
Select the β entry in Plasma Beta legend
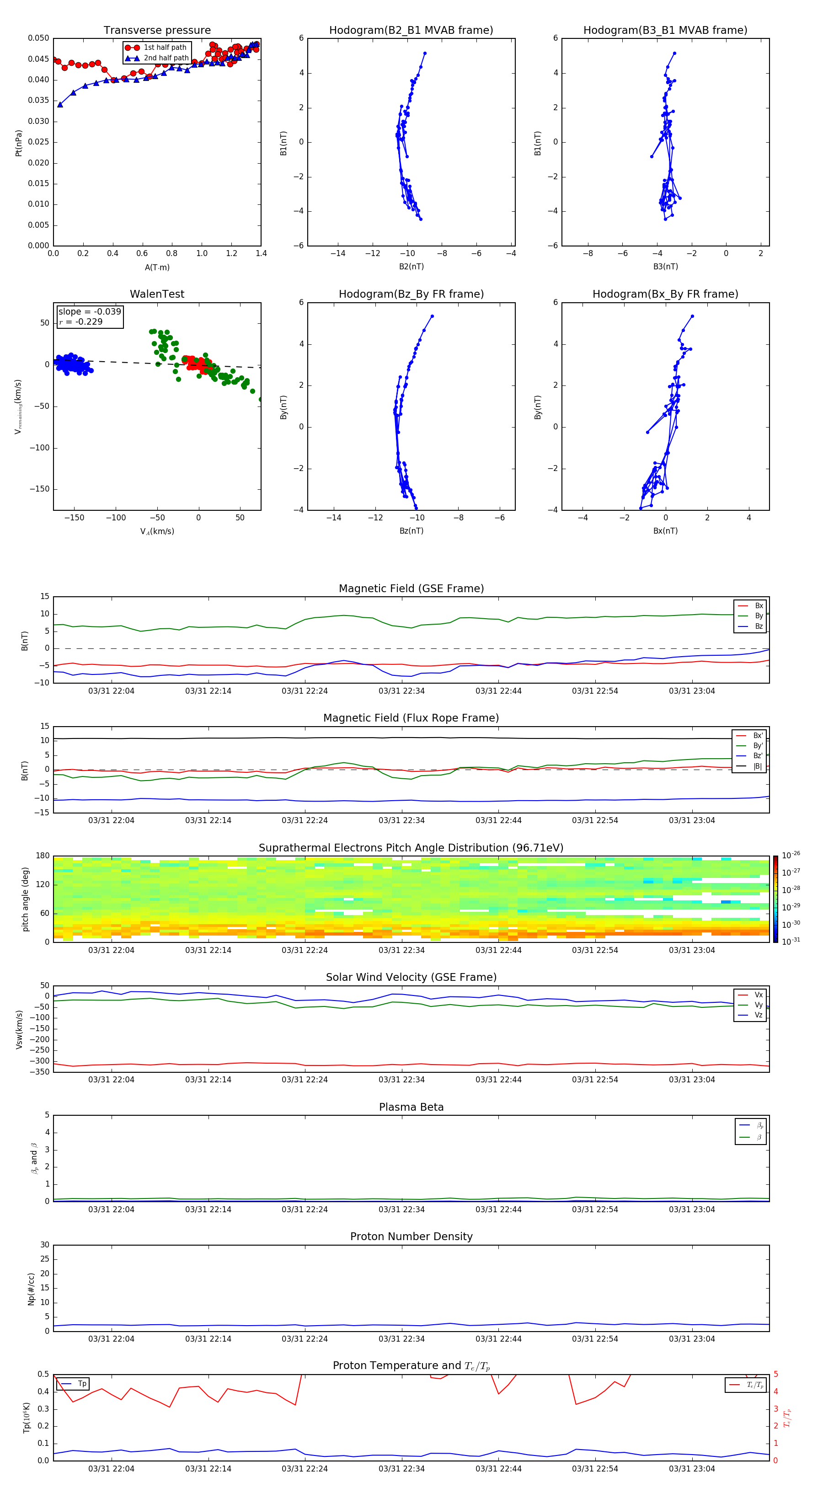(751, 1137)
